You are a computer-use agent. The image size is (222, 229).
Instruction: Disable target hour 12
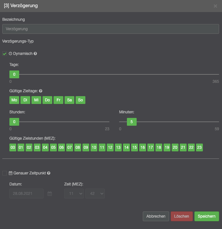[x=110, y=147]
